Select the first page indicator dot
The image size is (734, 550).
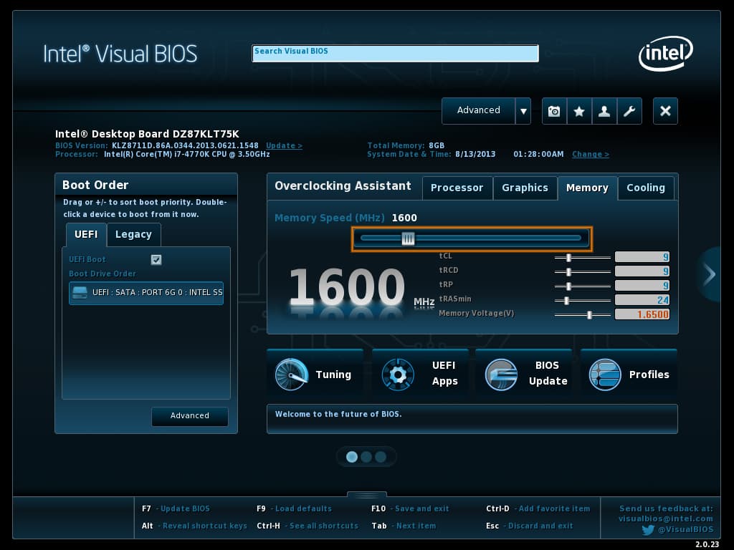point(351,457)
